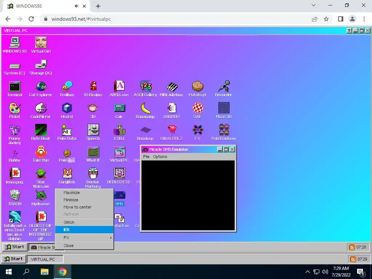Open Poney Jockey icon
372x279 pixels.
click(15, 135)
